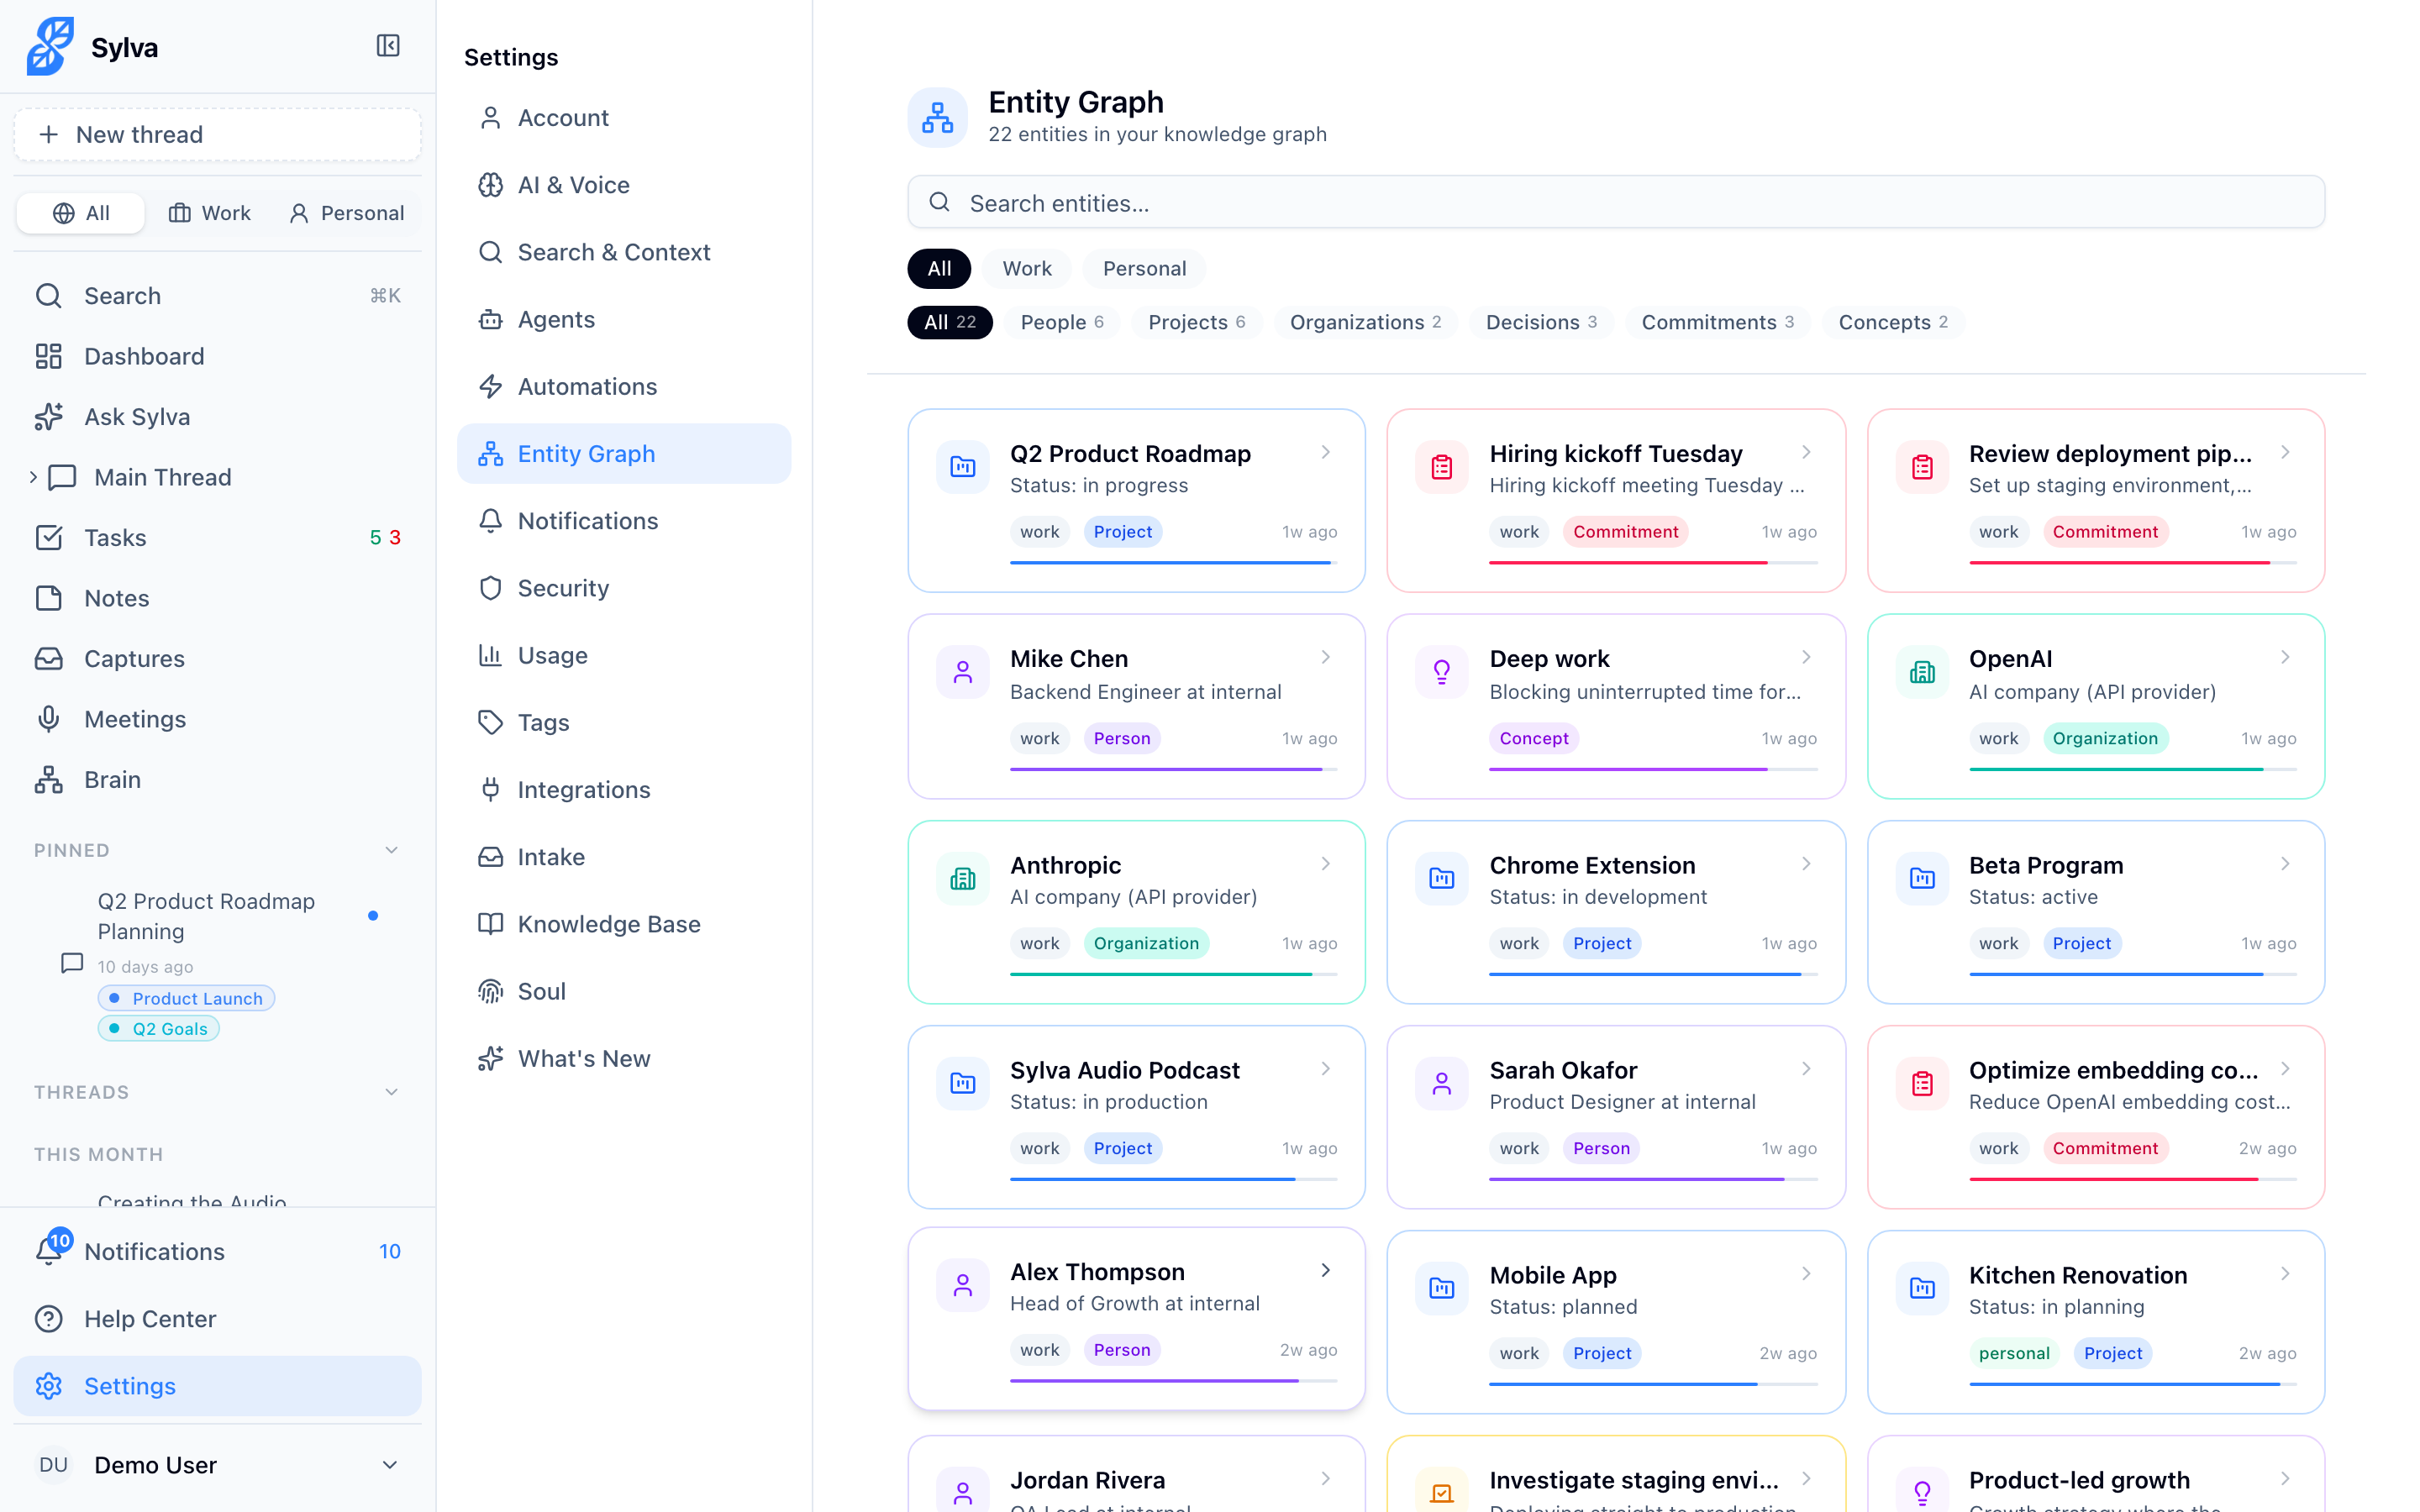Click the Automations lightning icon

coord(490,387)
